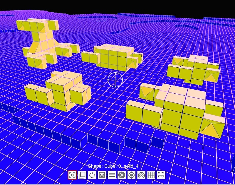Click the copy (stacked squares) tool
Screen dimensions: 235x185
[82, 175]
